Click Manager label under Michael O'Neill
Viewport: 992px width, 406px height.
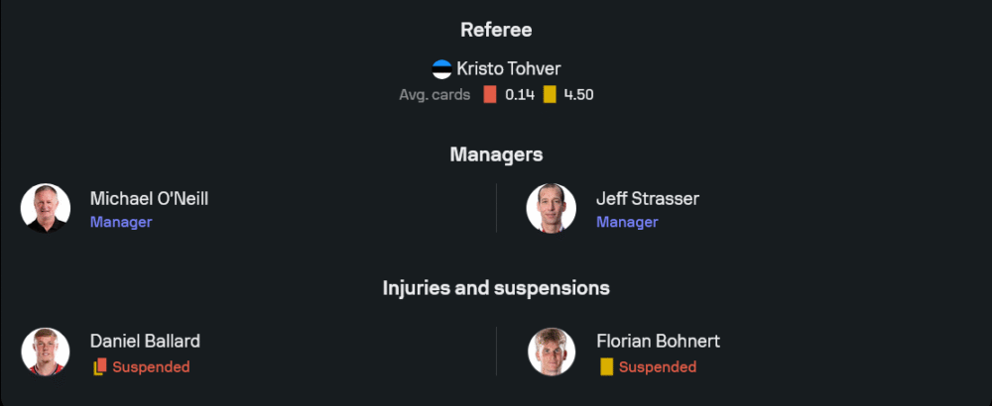(x=121, y=222)
